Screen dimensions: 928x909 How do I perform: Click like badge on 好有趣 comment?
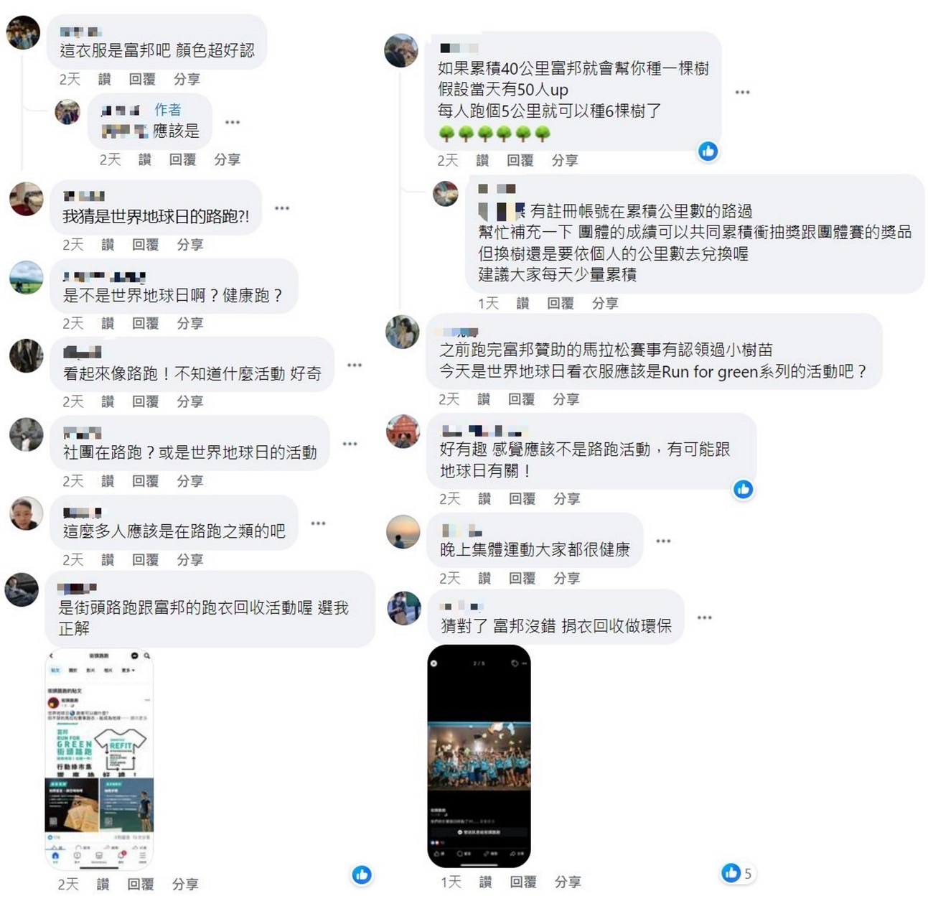pos(743,489)
